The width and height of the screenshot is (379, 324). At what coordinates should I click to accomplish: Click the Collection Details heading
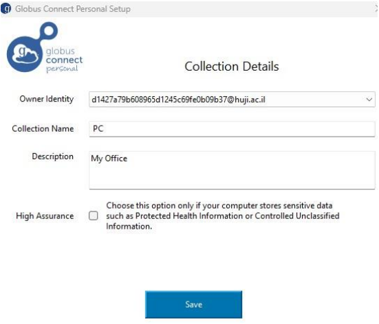(232, 67)
